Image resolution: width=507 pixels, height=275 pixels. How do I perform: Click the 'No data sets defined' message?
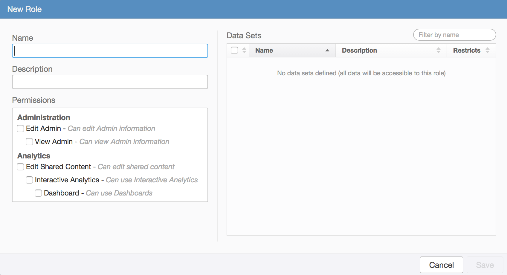[x=361, y=73]
